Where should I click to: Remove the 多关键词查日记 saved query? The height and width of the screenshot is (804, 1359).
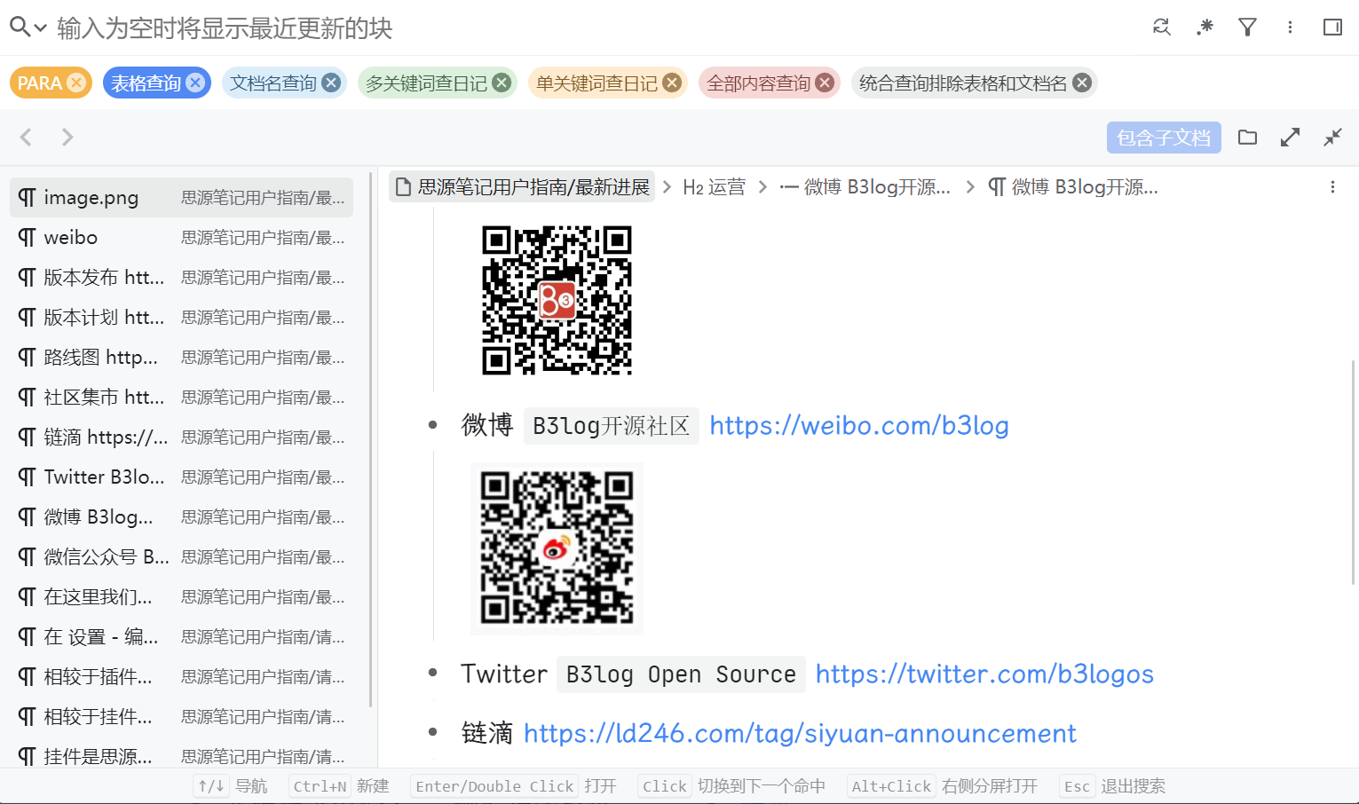[502, 83]
